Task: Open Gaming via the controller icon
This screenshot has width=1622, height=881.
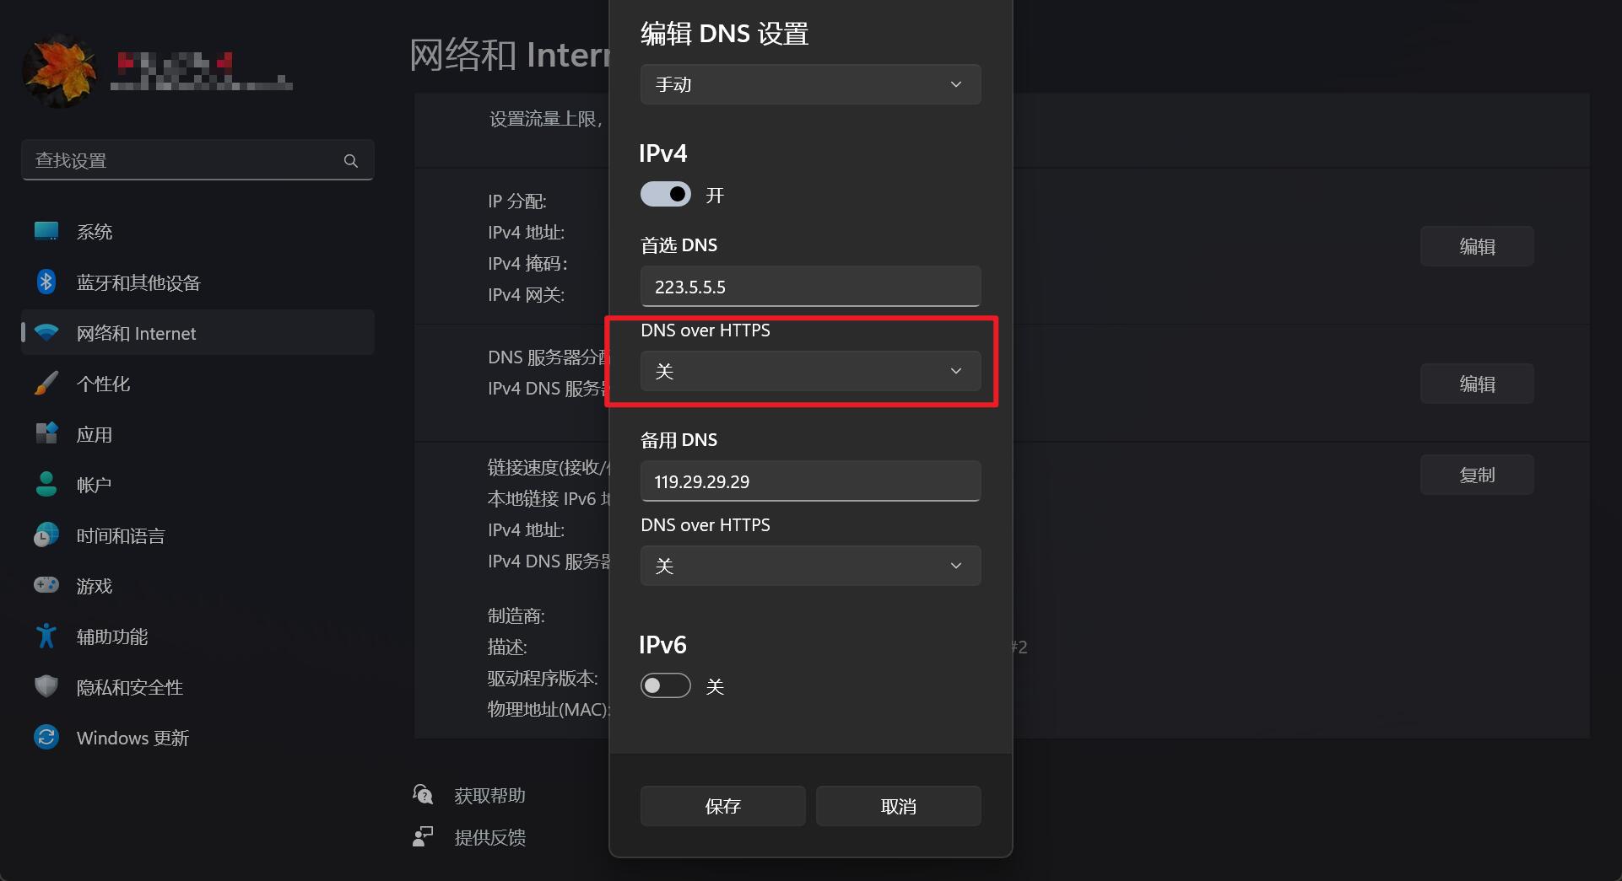Action: 46,585
